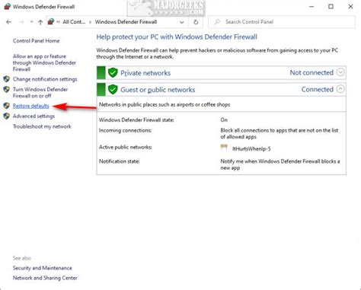Open Change notification settings
Viewport: 361px width, 290px height.
point(45,79)
